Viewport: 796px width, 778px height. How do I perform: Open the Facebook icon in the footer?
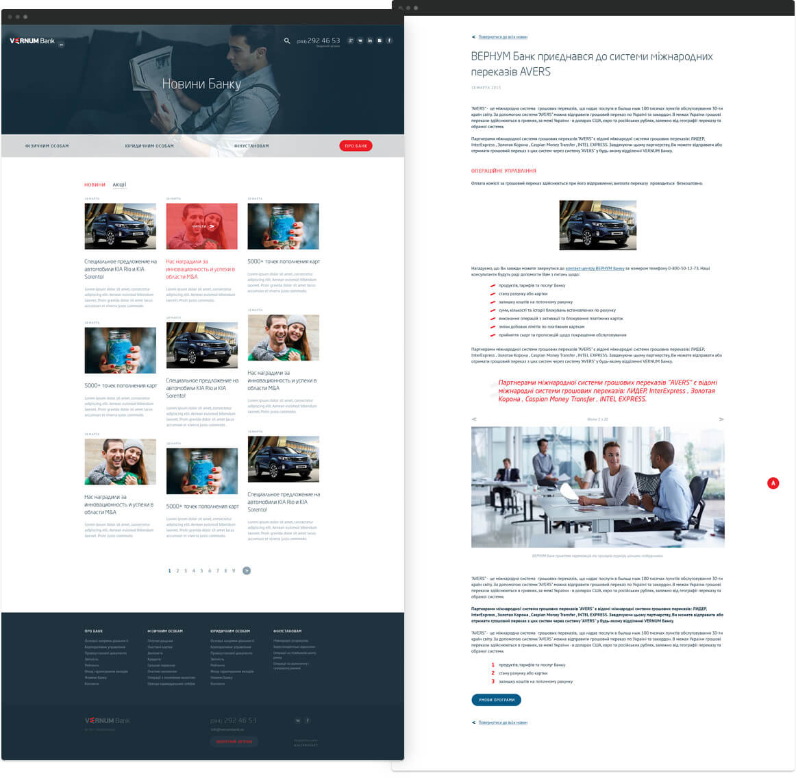click(x=308, y=720)
